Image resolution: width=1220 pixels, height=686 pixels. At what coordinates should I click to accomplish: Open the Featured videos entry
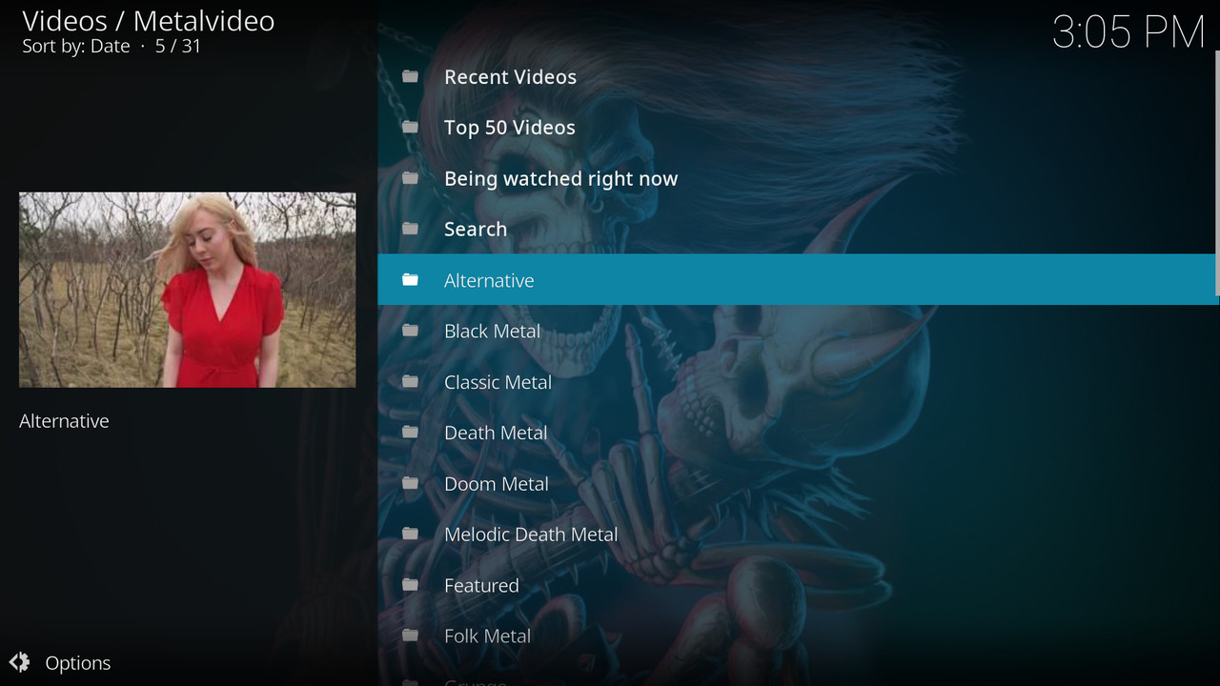481,585
